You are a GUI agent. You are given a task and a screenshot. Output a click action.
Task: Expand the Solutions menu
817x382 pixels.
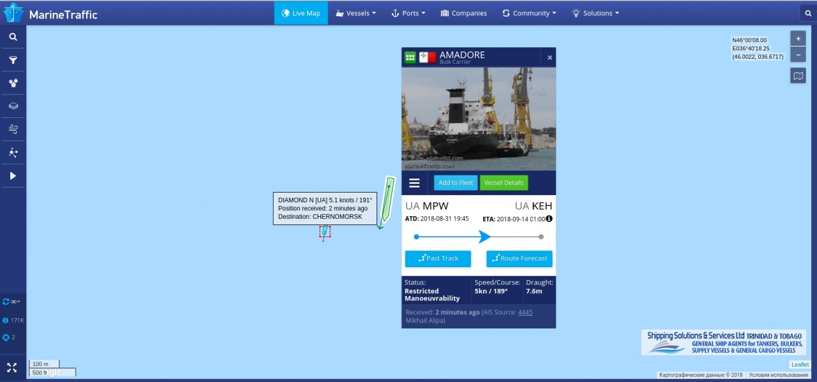click(595, 13)
